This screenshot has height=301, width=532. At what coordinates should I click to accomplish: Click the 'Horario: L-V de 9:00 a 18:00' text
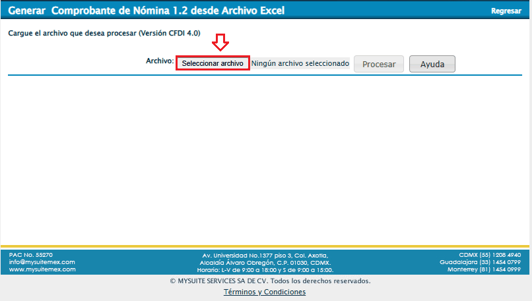(x=265, y=270)
